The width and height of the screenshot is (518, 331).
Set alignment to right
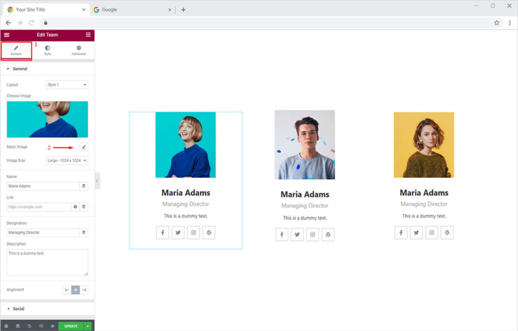84,290
